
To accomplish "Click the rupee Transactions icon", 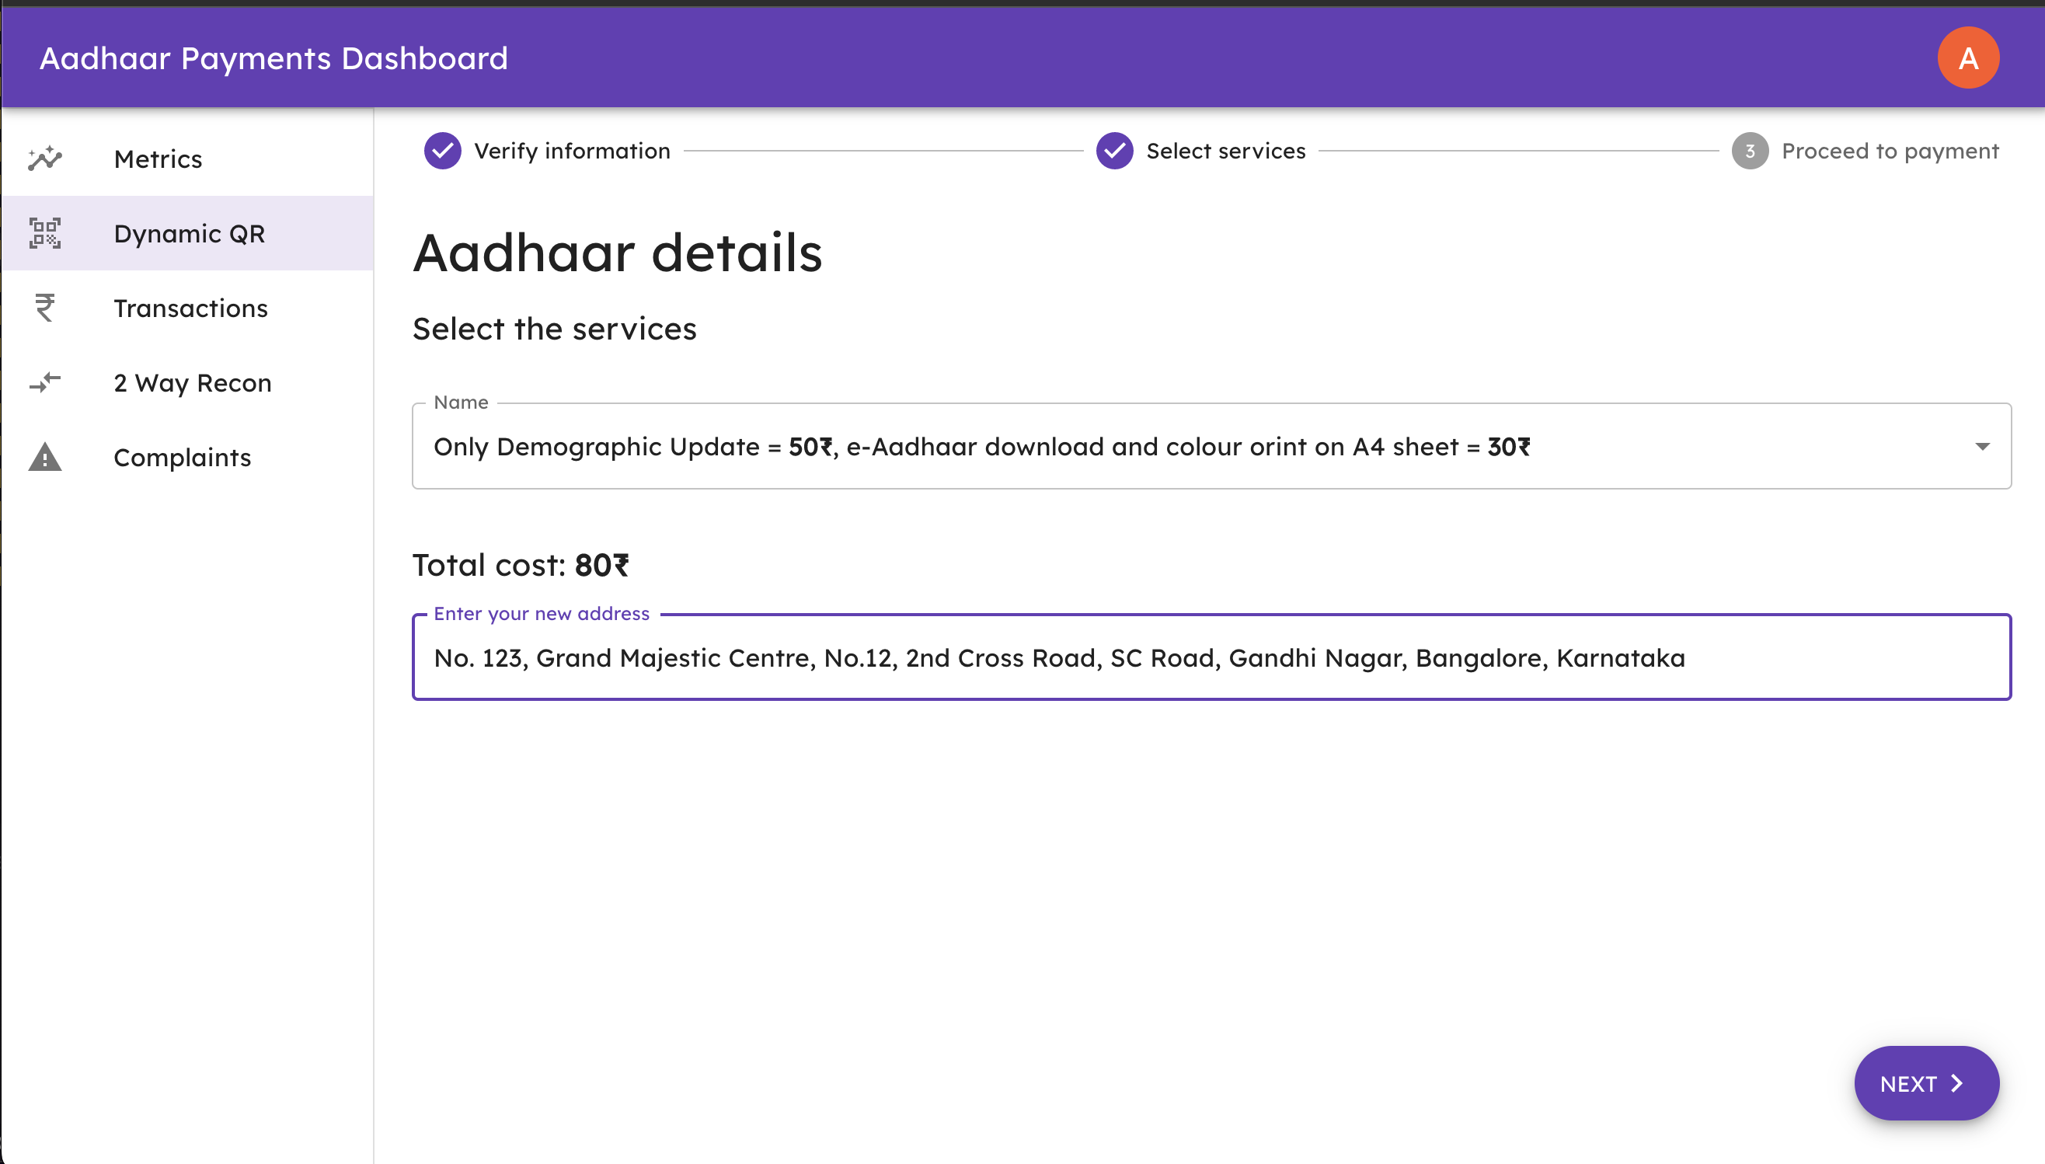I will click(x=45, y=308).
